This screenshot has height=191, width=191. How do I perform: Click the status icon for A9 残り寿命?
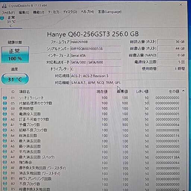(5, 162)
